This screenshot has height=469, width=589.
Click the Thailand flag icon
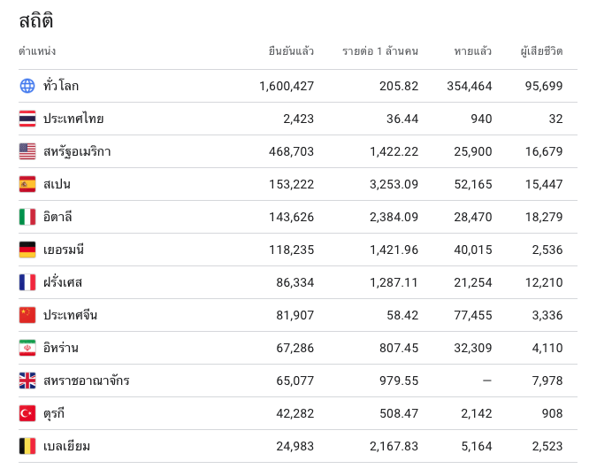[27, 119]
